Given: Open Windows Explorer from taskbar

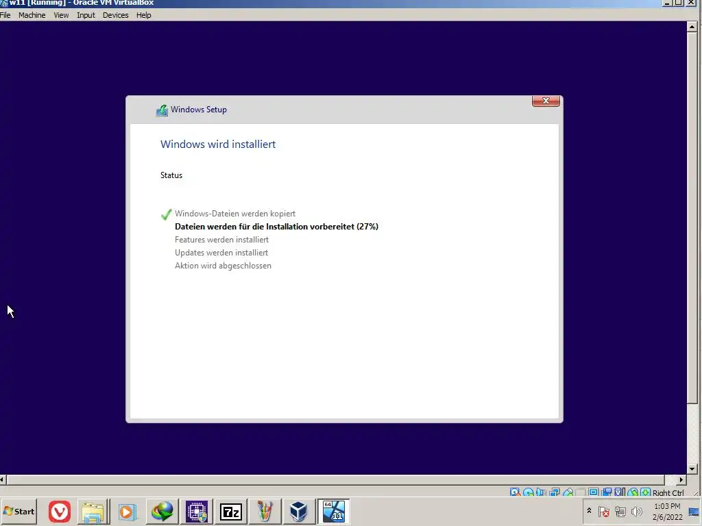Looking at the screenshot, I should [93, 511].
